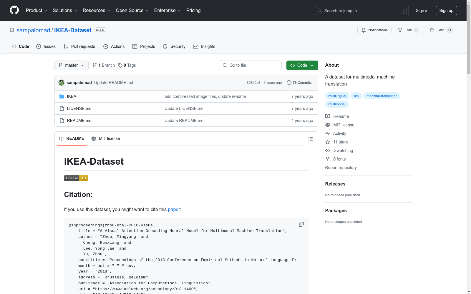The width and height of the screenshot is (471, 294).
Task: Open the Packages heading link
Action: [x=336, y=211]
